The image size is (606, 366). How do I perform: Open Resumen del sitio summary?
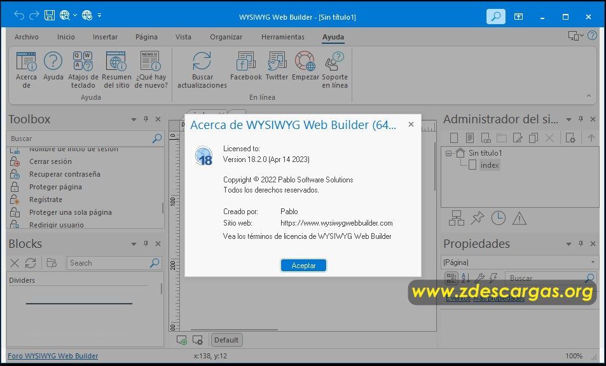(116, 62)
